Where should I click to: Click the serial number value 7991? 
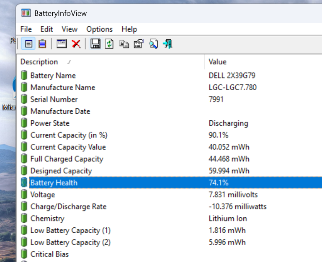click(216, 99)
